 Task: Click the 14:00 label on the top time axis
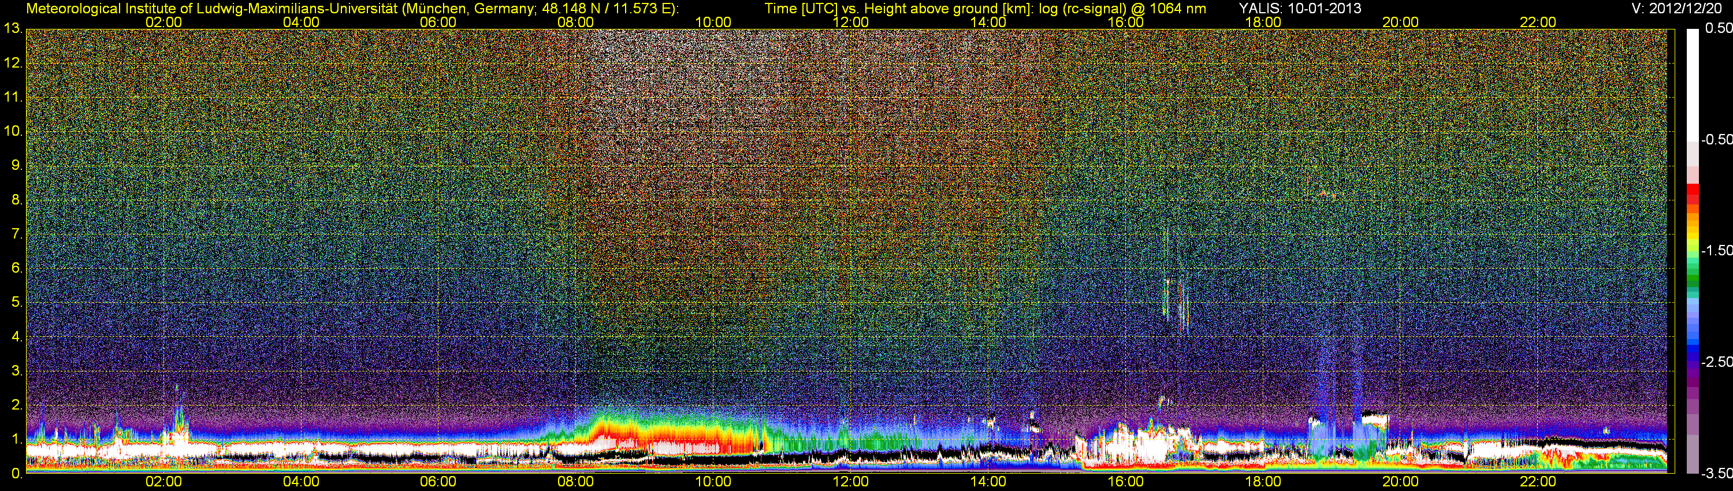988,22
